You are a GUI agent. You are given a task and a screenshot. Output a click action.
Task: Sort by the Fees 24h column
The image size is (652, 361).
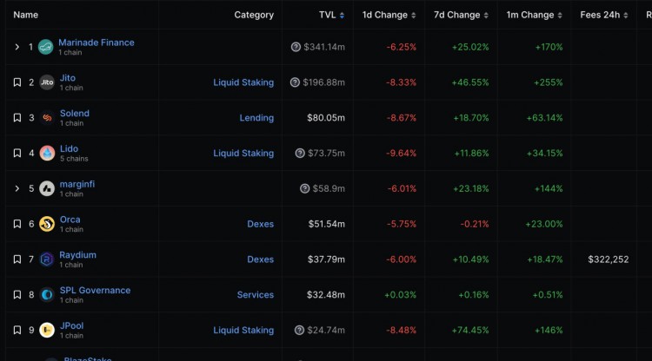click(x=604, y=15)
